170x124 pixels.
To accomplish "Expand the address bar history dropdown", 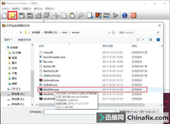I will coord(109,32).
